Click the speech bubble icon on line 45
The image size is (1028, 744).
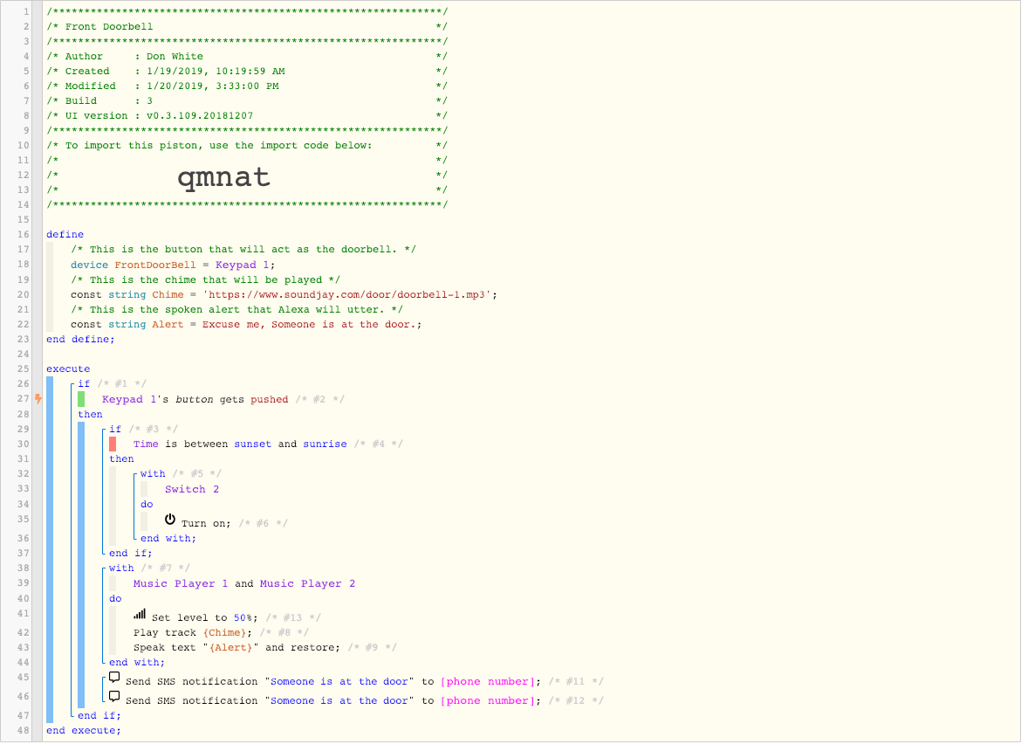coord(113,679)
